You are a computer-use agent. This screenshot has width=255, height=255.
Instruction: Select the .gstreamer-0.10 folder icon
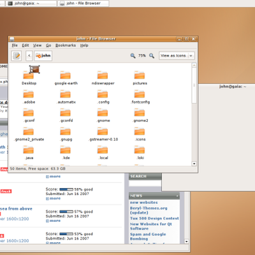[103, 131]
